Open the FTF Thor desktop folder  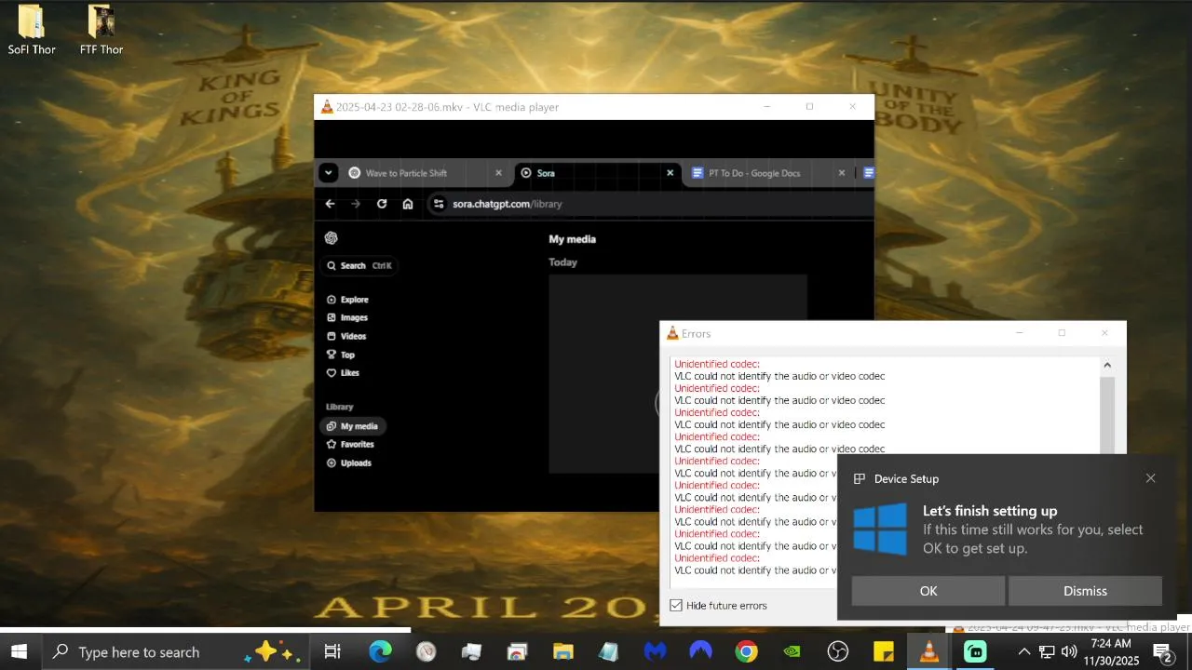102,30
